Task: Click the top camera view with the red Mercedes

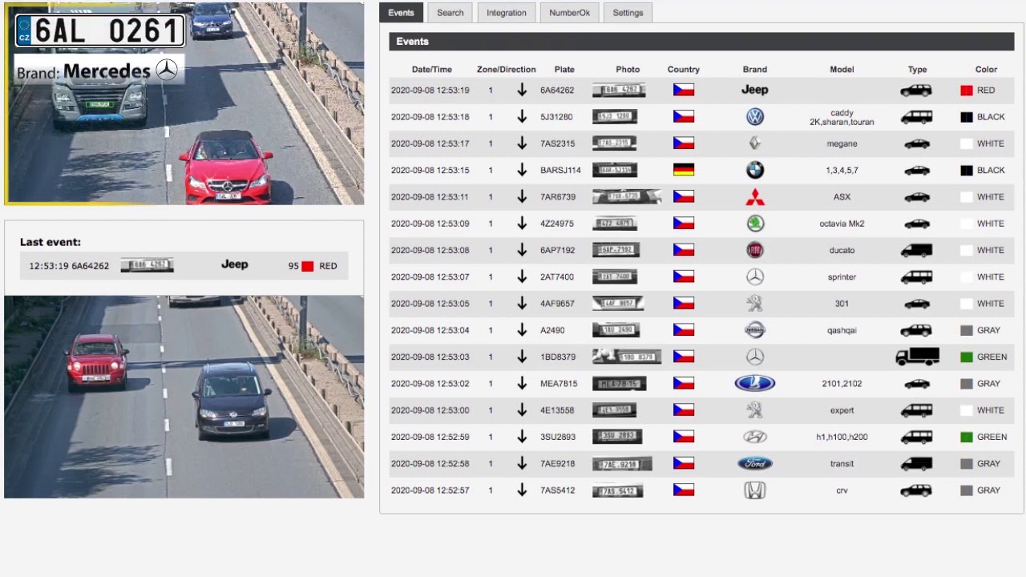Action: [x=184, y=103]
